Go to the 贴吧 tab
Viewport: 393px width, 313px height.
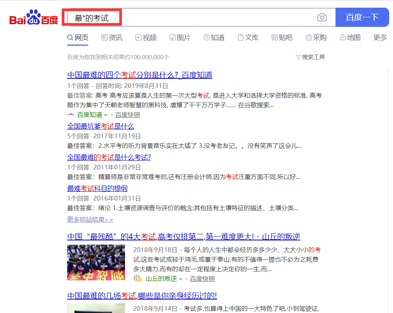click(282, 38)
